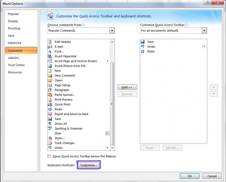Click the Insert Page and Section Breaks icon

tap(50, 61)
